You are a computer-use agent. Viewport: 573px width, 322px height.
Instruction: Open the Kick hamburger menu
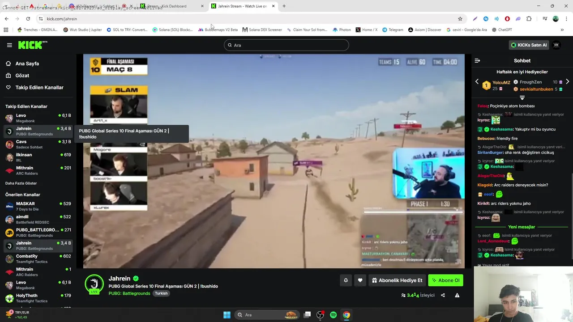tap(9, 45)
